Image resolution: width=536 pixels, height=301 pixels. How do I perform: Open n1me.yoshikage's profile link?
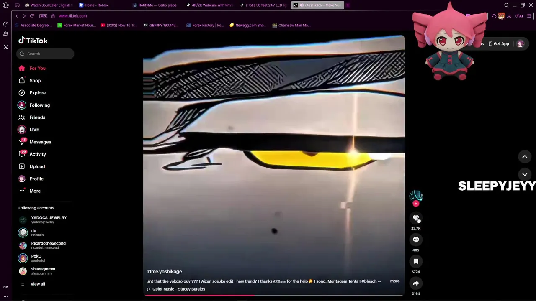coord(164,272)
